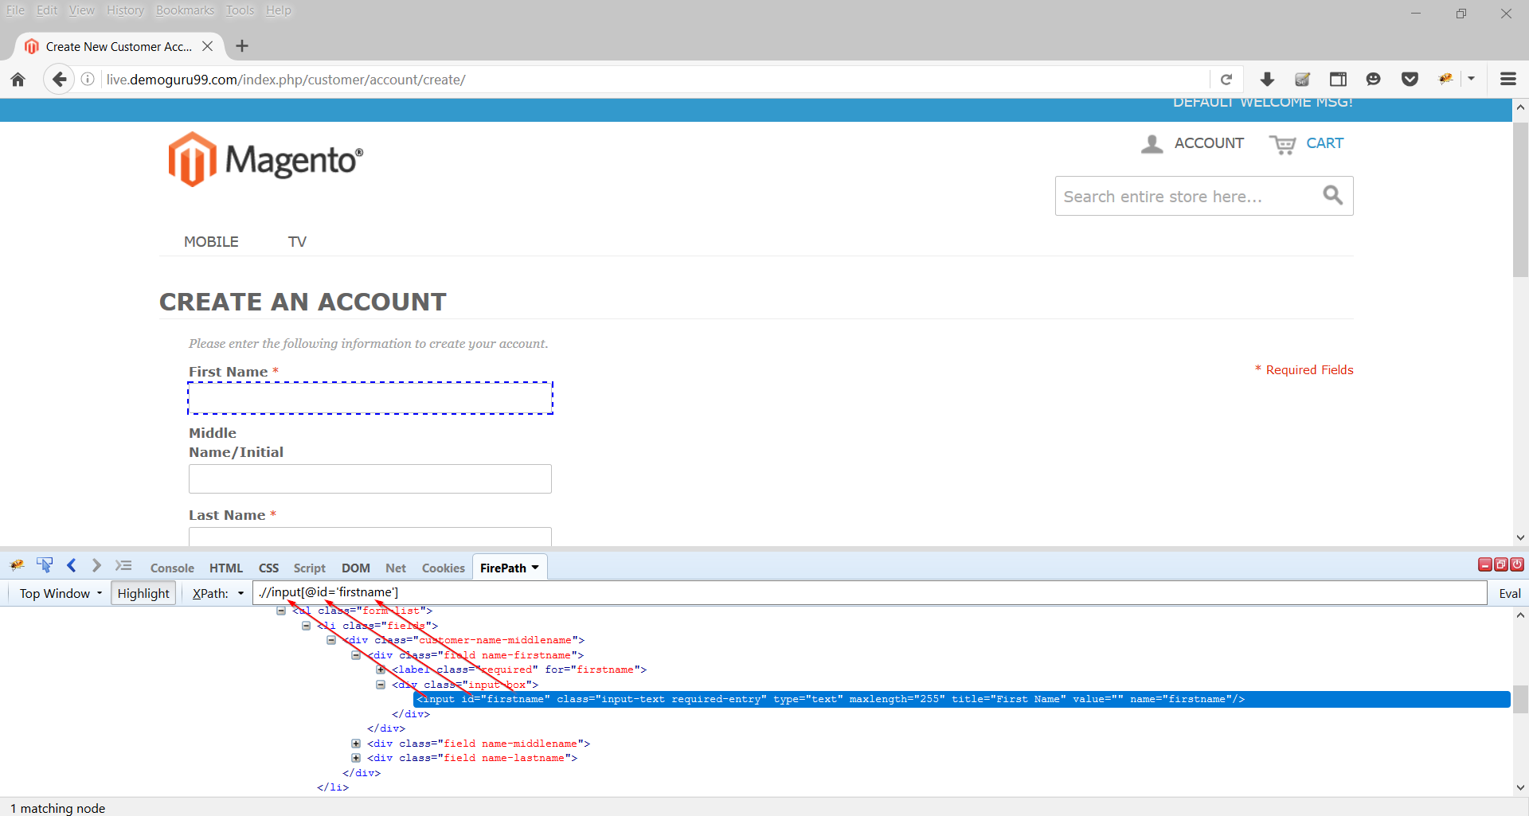This screenshot has height=816, width=1529.
Task: Open the ACCOUNT link
Action: click(1192, 143)
